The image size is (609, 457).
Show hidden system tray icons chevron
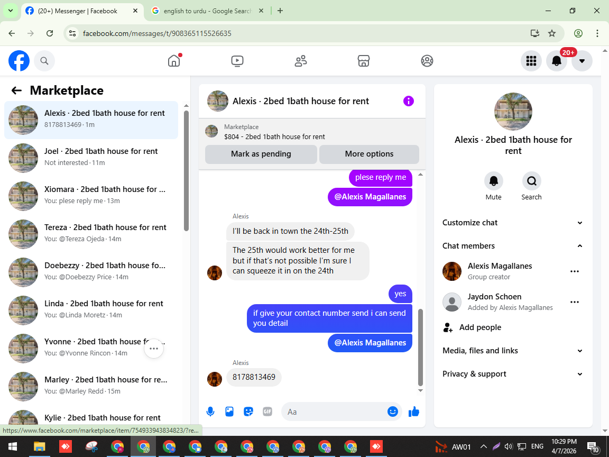click(x=483, y=446)
